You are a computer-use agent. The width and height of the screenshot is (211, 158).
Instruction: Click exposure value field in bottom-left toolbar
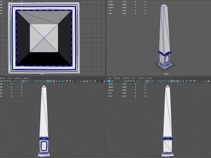tap(100, 81)
